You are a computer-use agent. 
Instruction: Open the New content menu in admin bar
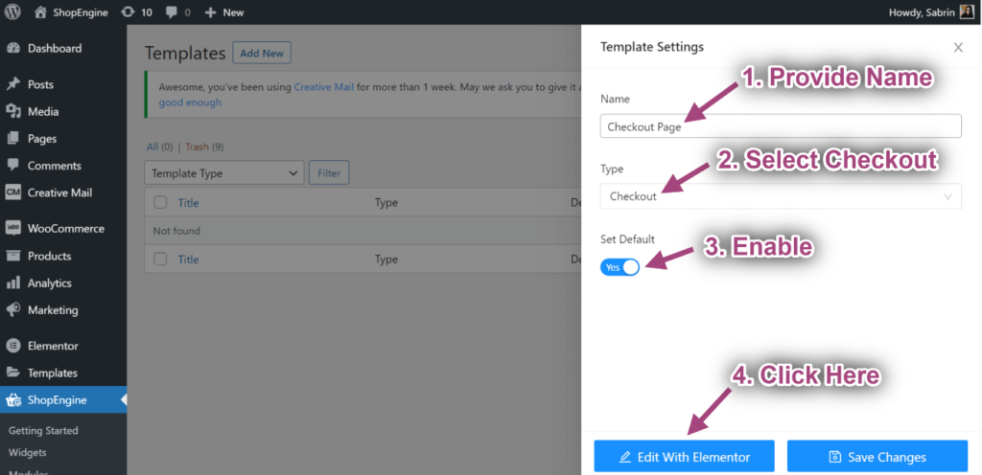pyautogui.click(x=224, y=12)
